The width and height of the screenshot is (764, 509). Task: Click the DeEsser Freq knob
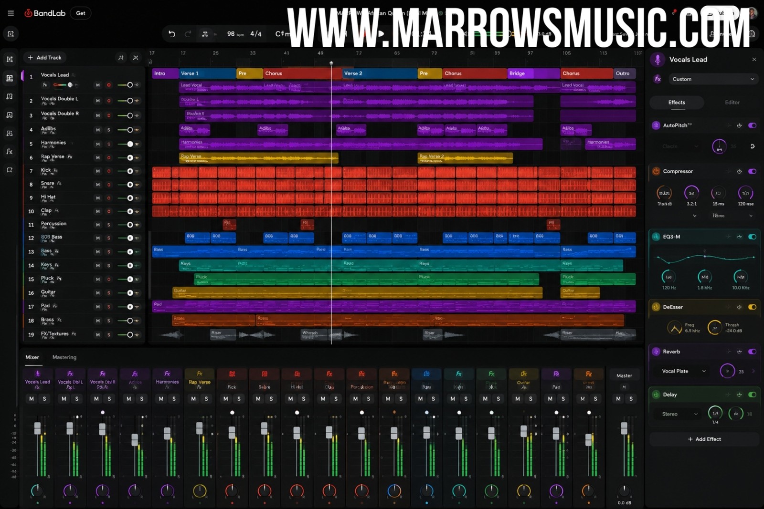tap(674, 328)
